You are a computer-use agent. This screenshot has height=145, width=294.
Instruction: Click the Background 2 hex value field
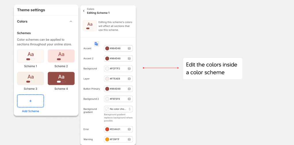click(x=118, y=99)
